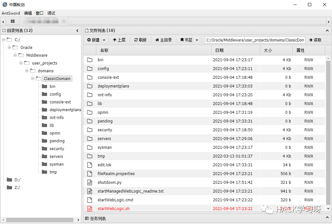Click the 读取 read button
The image size is (332, 224).
click(315, 40)
